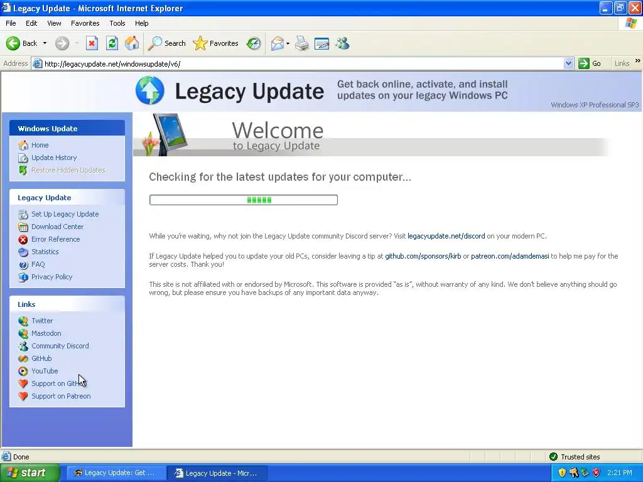Open the Windows start button
The image size is (643, 482).
click(30, 473)
